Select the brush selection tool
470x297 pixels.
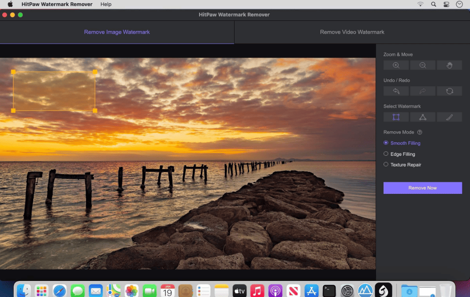(449, 117)
